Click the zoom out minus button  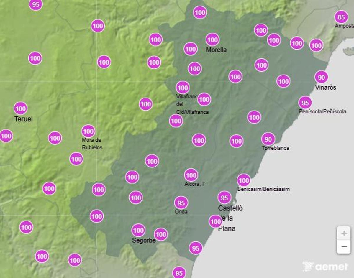point(344,247)
